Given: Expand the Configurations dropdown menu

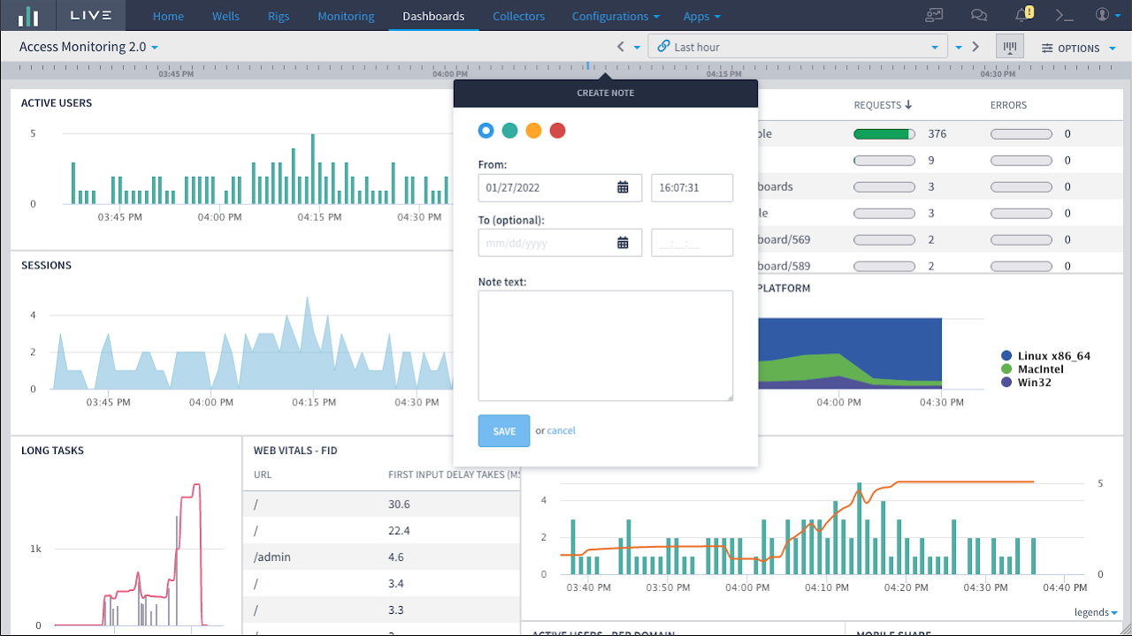Looking at the screenshot, I should 616,16.
